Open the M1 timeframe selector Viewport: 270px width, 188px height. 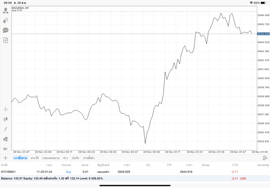(5, 149)
